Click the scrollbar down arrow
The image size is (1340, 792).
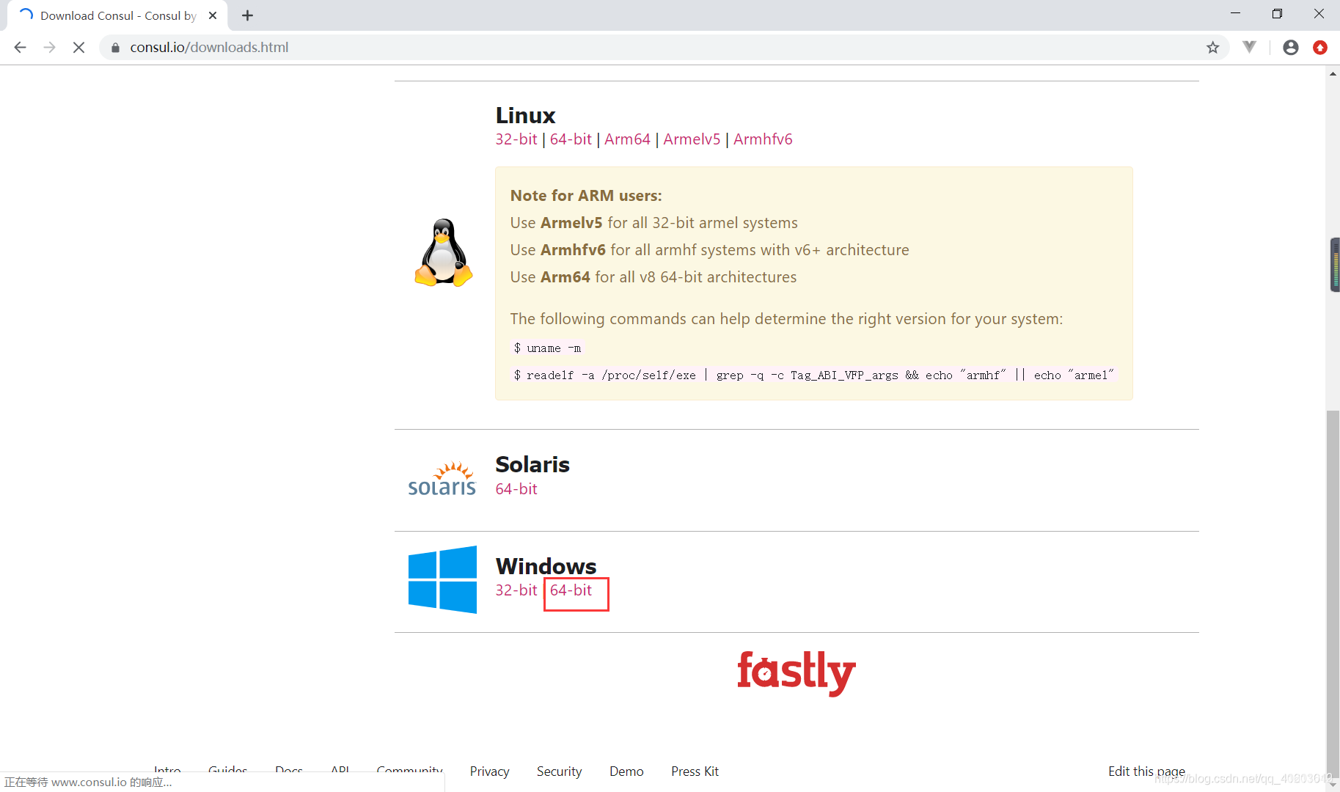1333,785
